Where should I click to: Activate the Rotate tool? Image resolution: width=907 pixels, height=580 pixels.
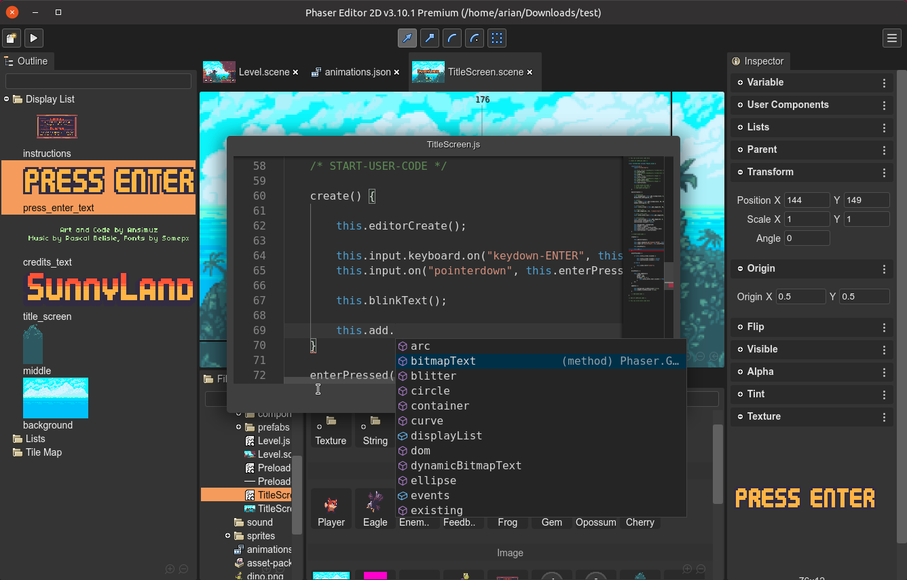pos(452,38)
